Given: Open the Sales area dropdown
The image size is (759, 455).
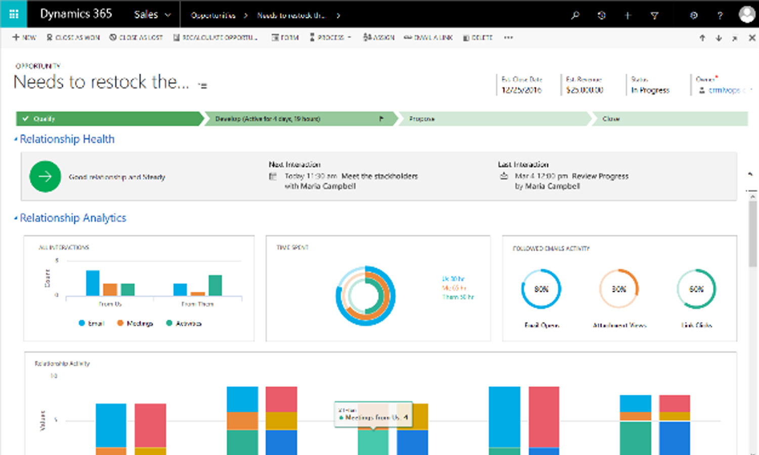Looking at the screenshot, I should [152, 15].
